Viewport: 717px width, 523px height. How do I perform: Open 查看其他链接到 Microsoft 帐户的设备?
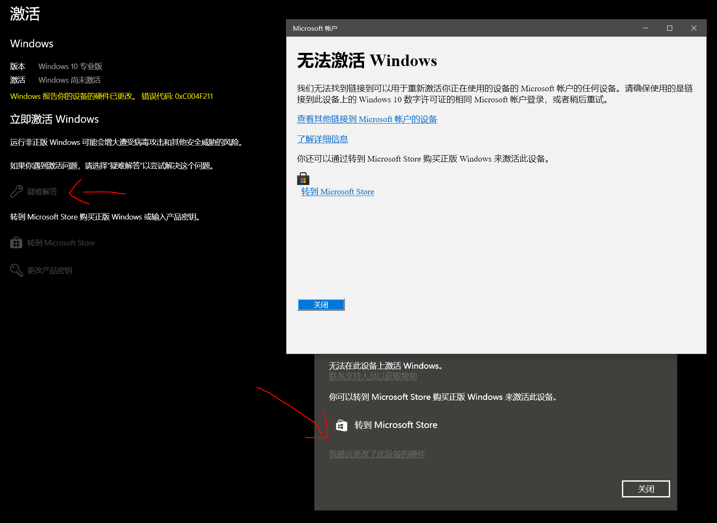pos(367,119)
